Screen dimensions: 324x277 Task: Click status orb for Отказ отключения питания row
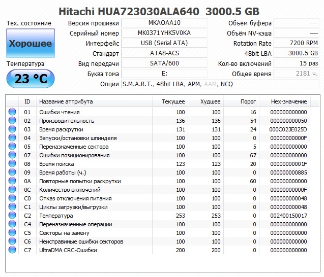(12, 198)
